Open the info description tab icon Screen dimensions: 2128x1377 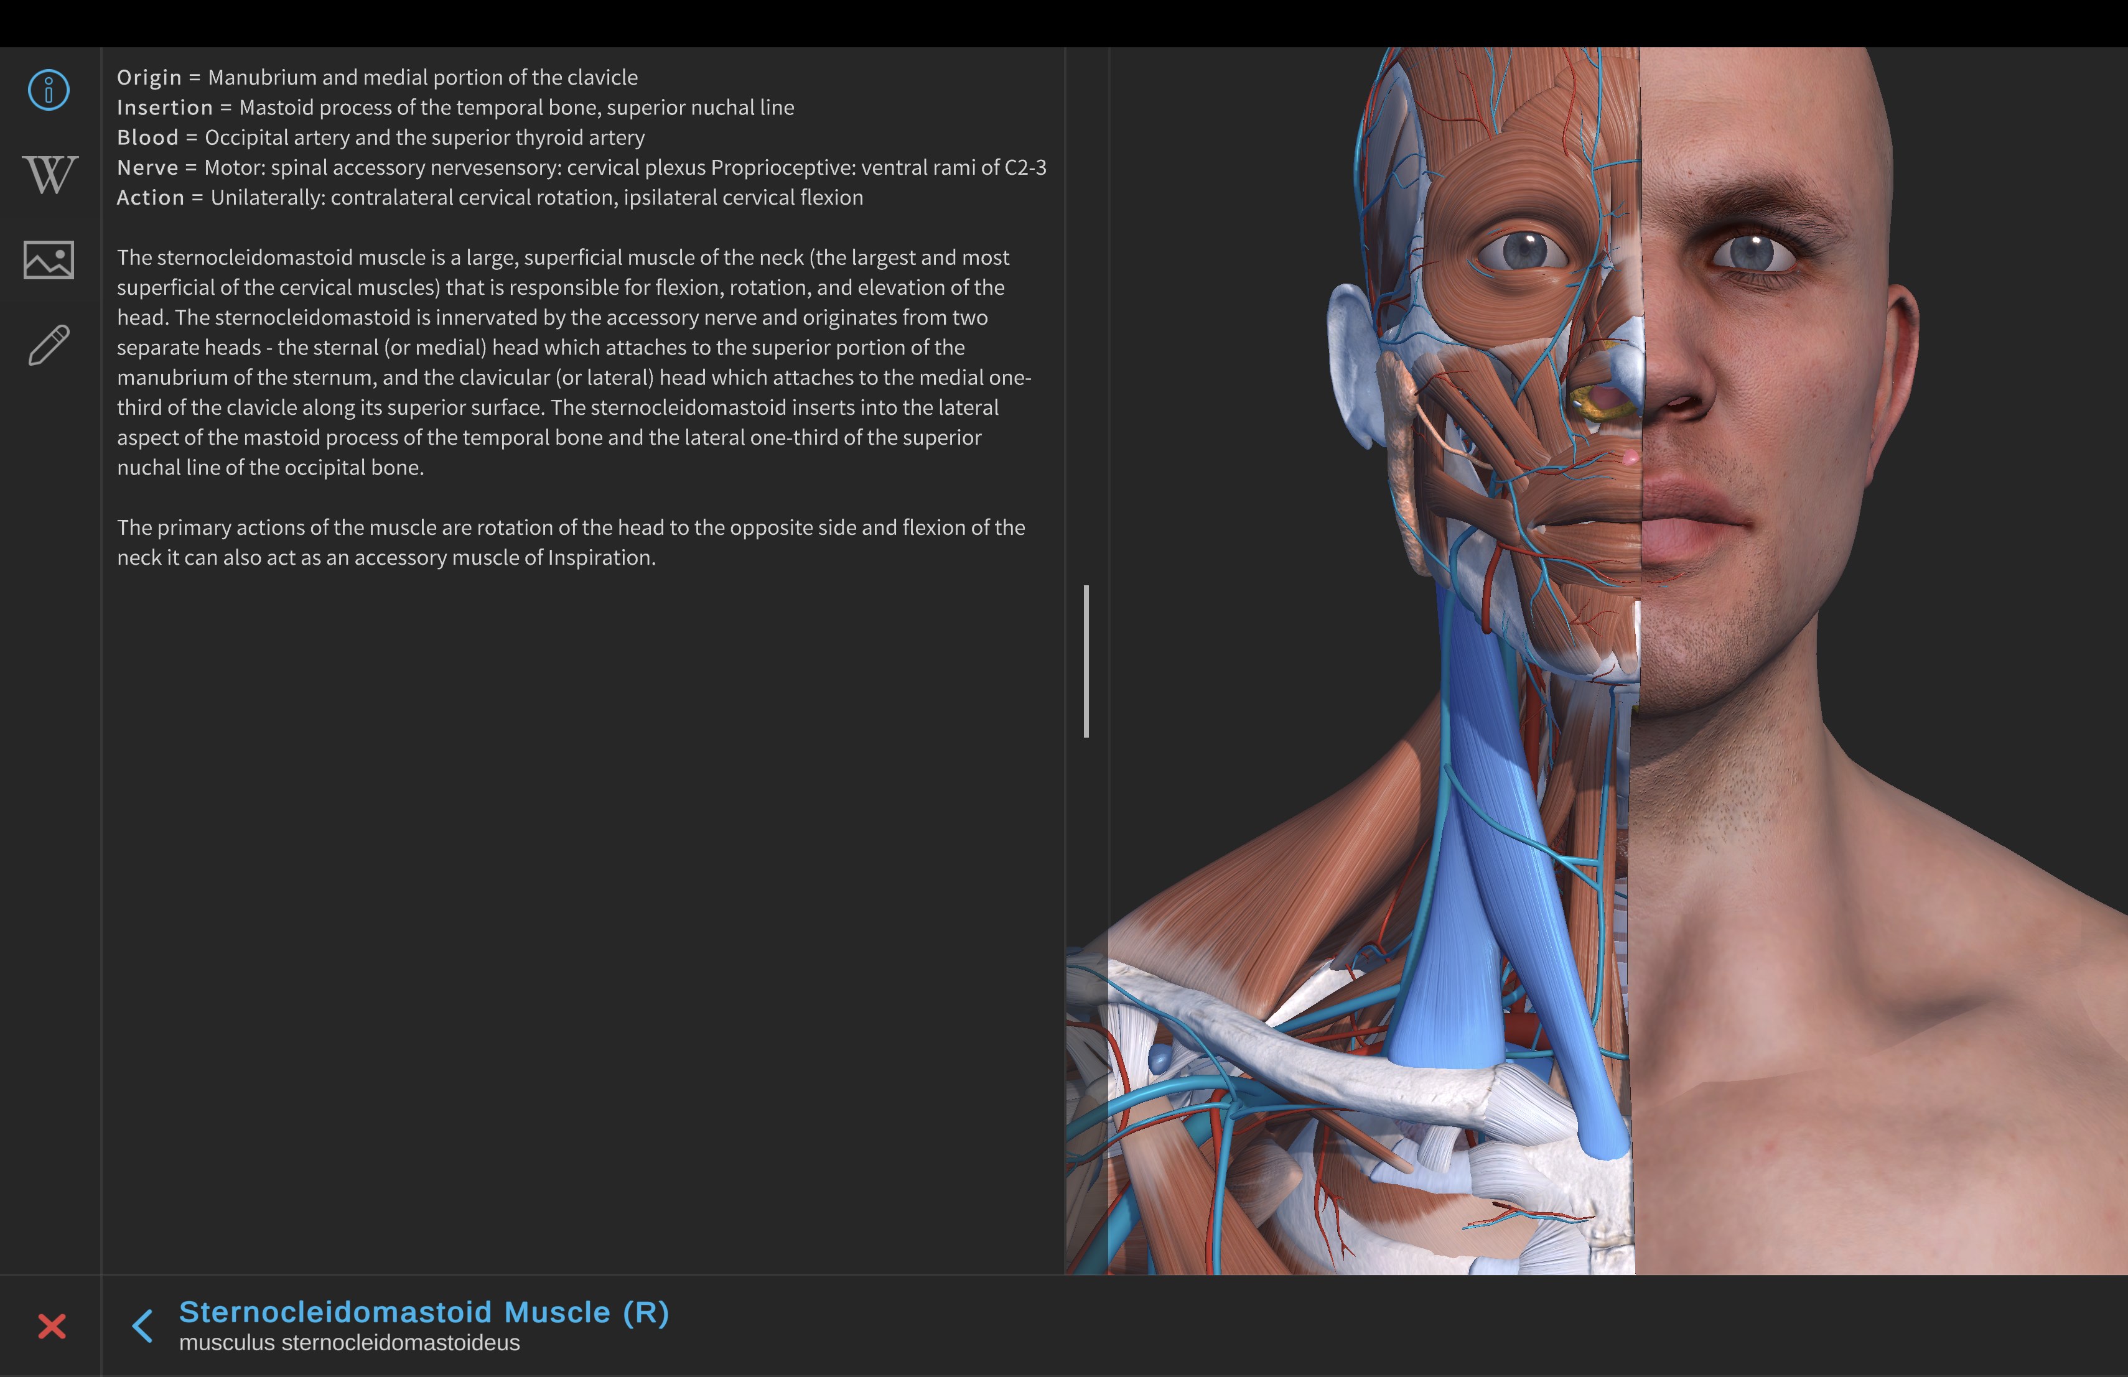click(49, 90)
